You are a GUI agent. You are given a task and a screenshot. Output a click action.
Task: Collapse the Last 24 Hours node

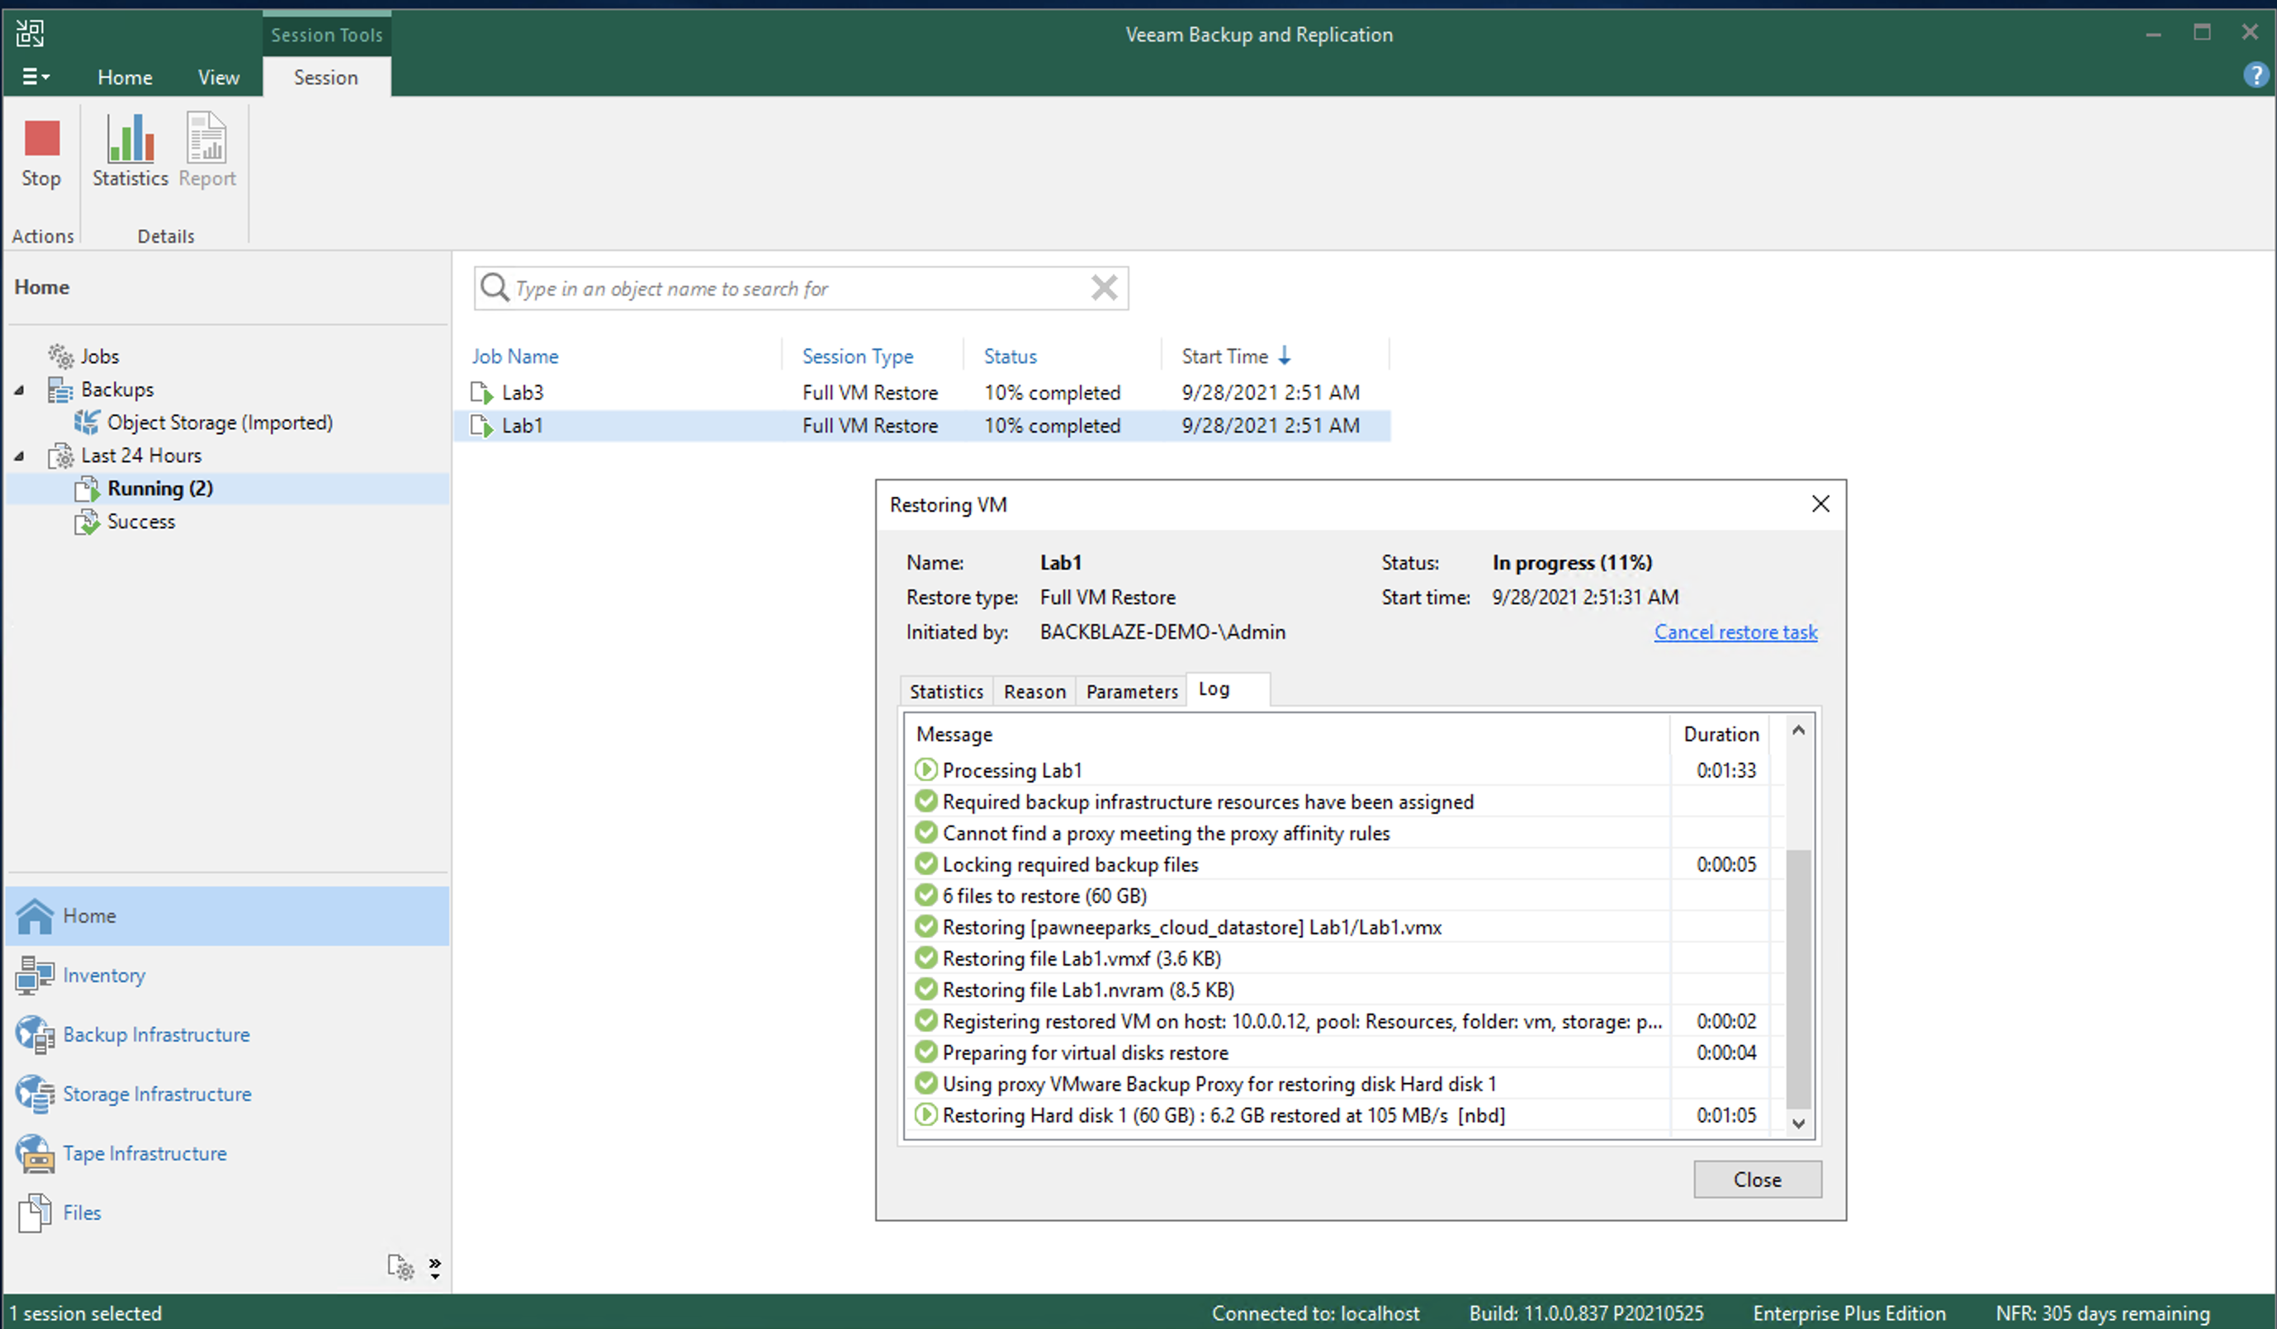[19, 456]
